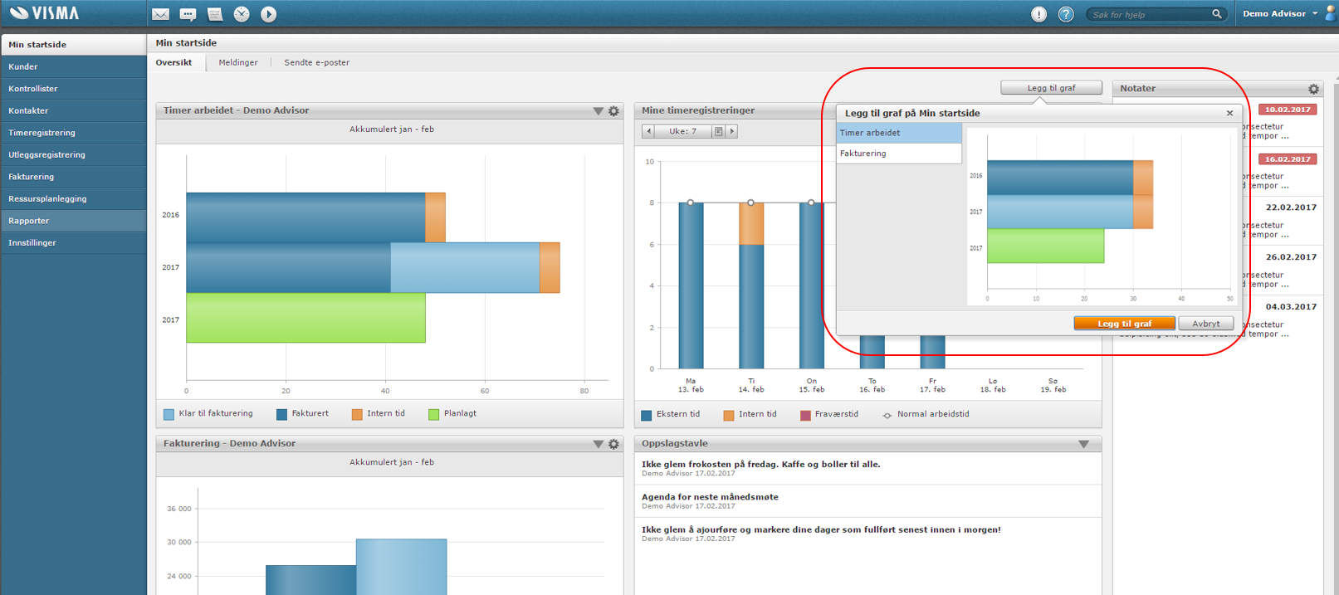Open settings gear for Timer arbeidet panel
The height and width of the screenshot is (595, 1339).
point(614,111)
